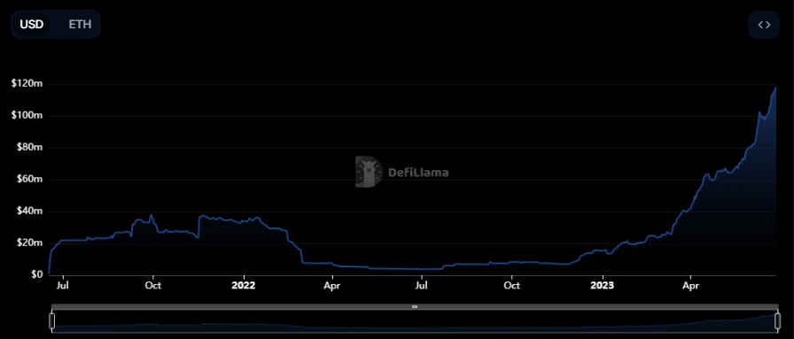This screenshot has width=794, height=339.
Task: Click right handle of range selector
Action: tap(777, 320)
